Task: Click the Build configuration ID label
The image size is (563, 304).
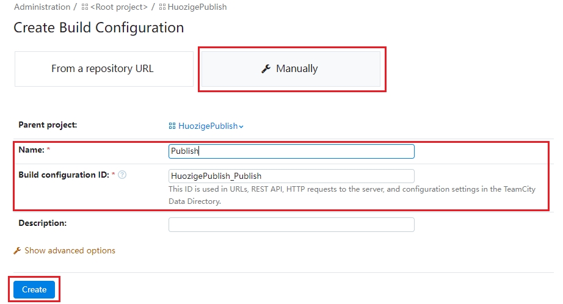Action: coord(64,175)
